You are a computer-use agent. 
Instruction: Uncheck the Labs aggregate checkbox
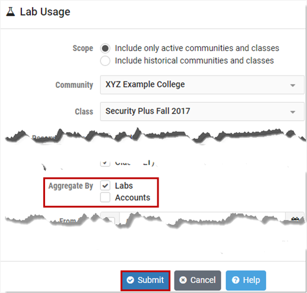105,185
